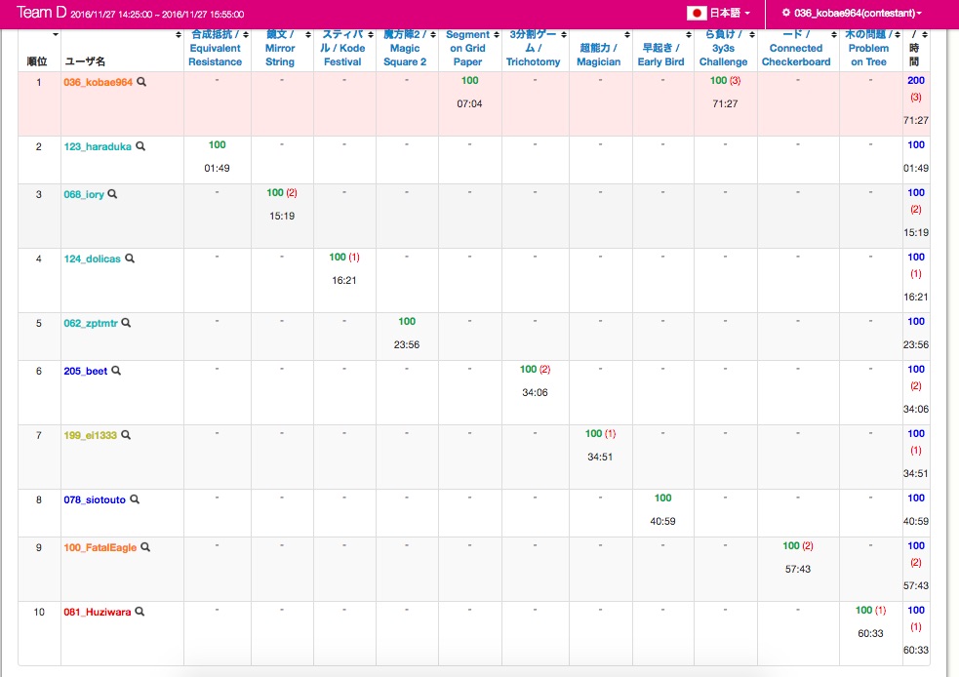Viewport: 959px width, 677px height.
Task: Click Team D contest title
Action: 42,13
